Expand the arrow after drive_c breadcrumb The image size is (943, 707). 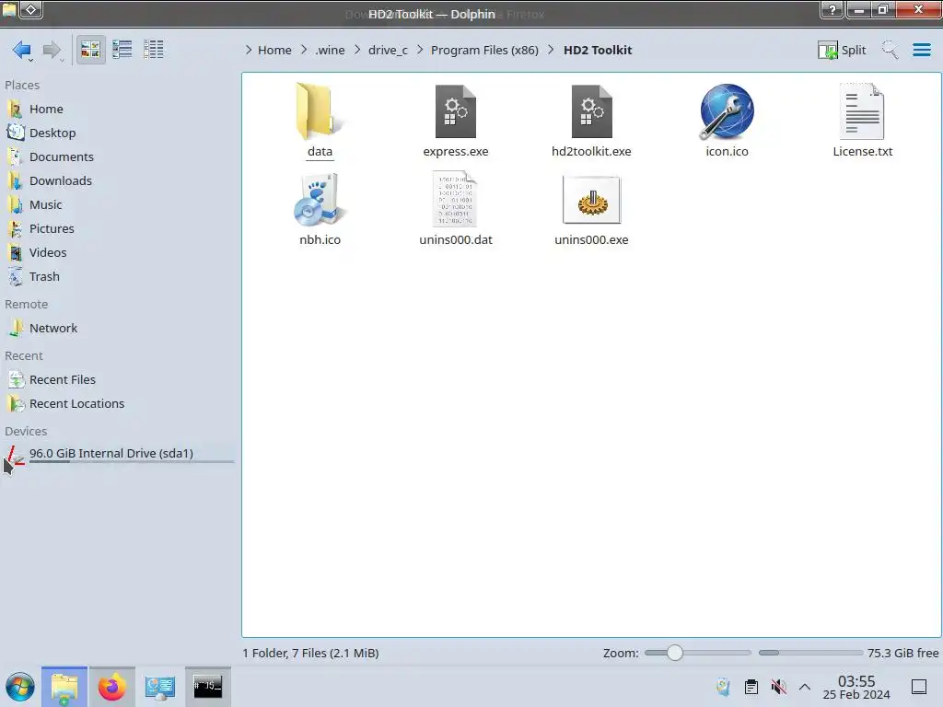420,50
